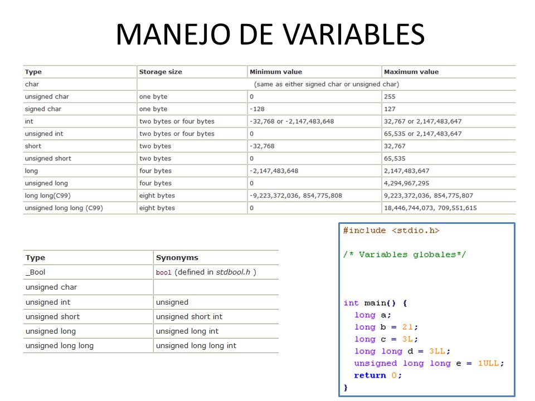Select the unsigned long long int synonym

[196, 345]
